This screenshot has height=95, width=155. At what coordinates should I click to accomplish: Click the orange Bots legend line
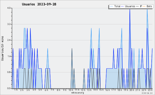pyautogui.click(x=144, y=6)
